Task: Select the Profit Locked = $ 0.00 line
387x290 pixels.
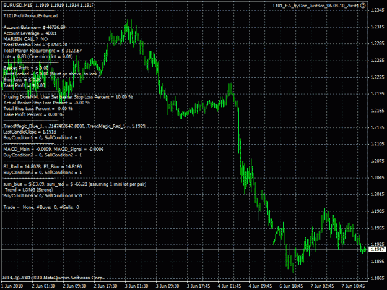Action: point(52,74)
